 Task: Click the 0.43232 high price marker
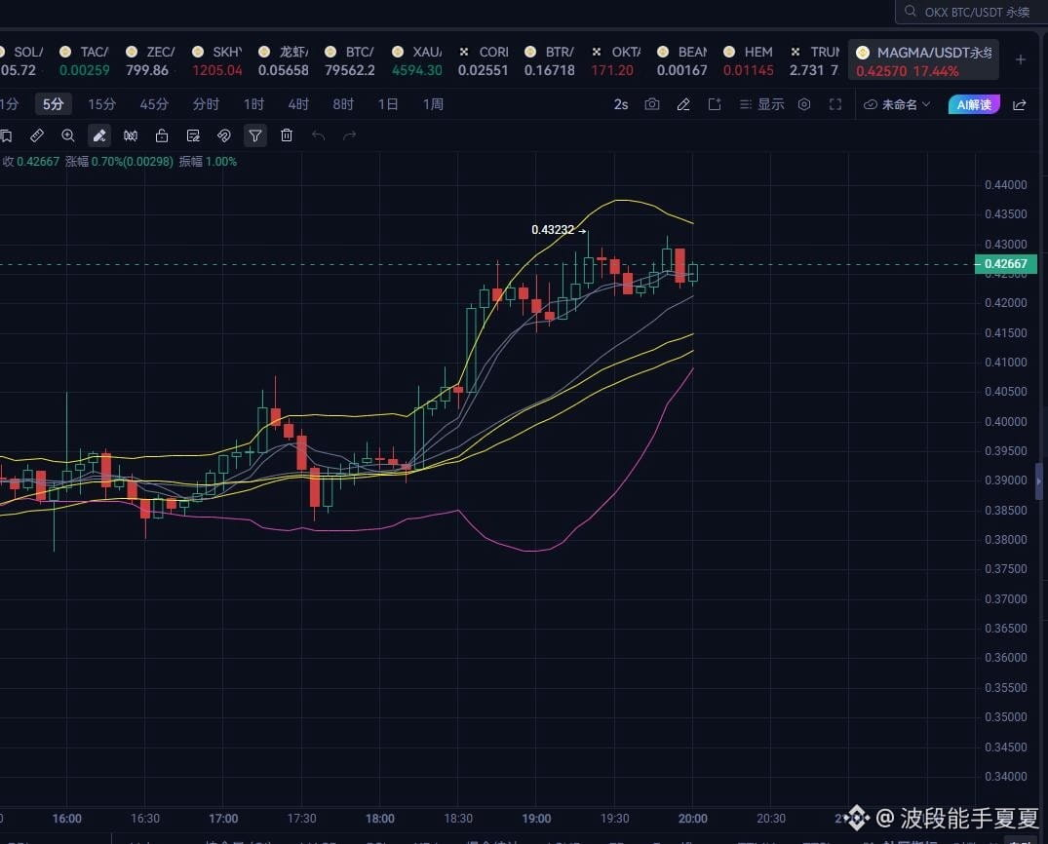tap(553, 230)
